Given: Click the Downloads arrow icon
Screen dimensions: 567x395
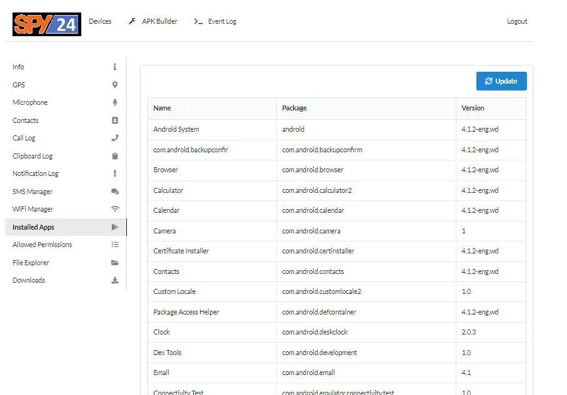Looking at the screenshot, I should pos(115,280).
